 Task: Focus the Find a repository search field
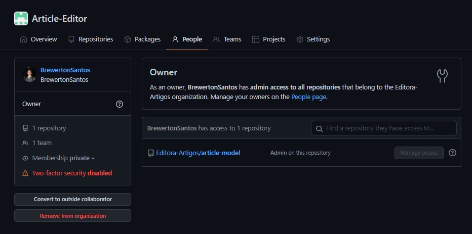click(384, 128)
